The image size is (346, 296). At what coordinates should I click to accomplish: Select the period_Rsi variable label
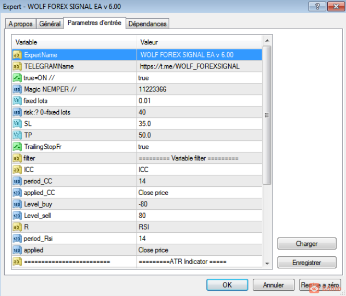tap(38, 239)
